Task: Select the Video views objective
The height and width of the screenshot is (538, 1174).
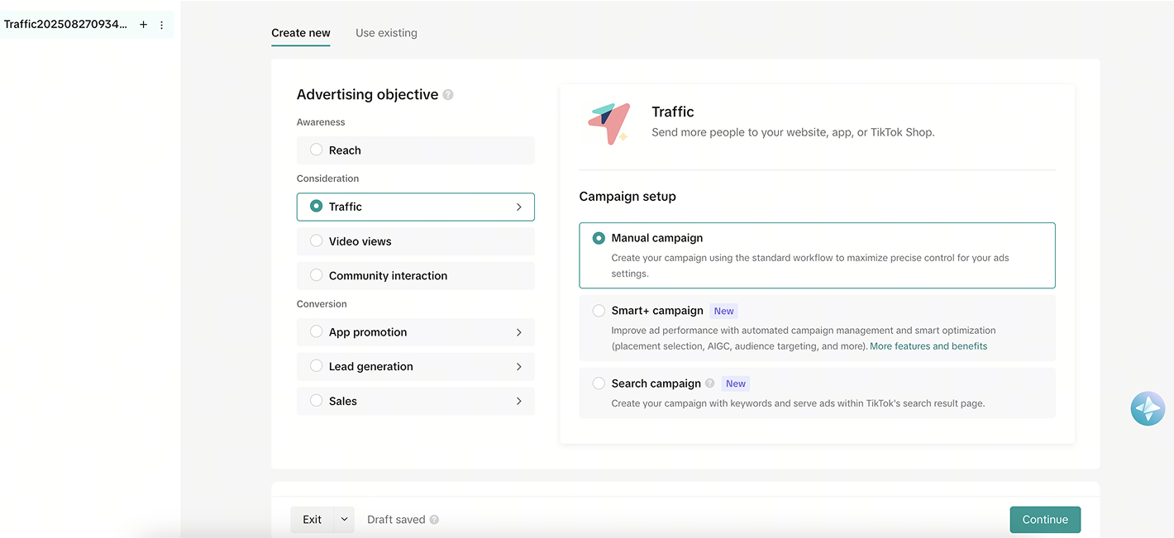Action: [x=316, y=241]
